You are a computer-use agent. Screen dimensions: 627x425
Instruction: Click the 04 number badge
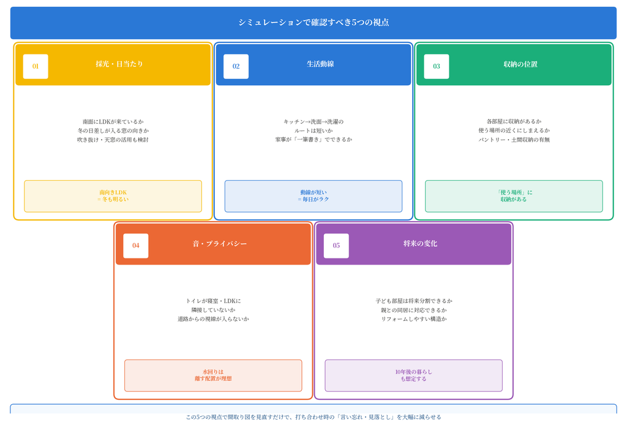click(x=136, y=246)
